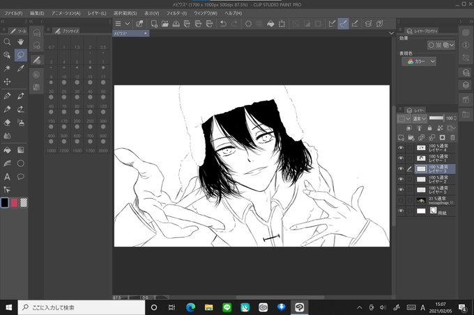The height and width of the screenshot is (315, 474).
Task: Expand the canvas tab list chevron
Action: pyautogui.click(x=391, y=33)
